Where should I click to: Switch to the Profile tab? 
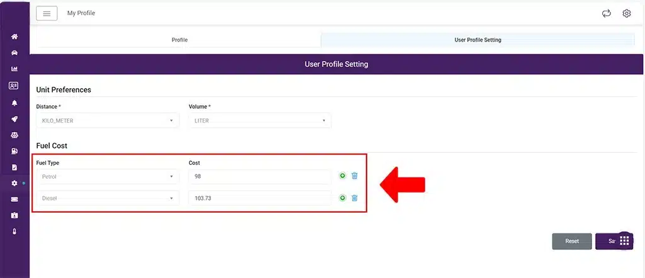coord(180,40)
